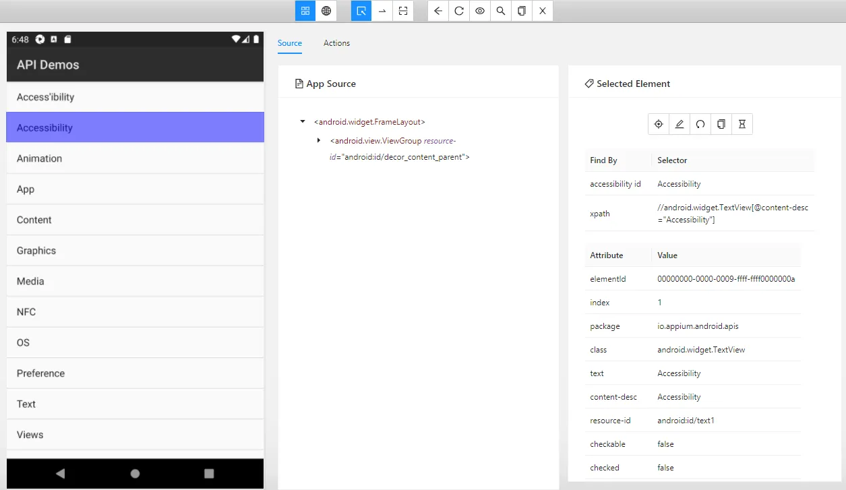Send keys using the pencil icon

tap(679, 124)
